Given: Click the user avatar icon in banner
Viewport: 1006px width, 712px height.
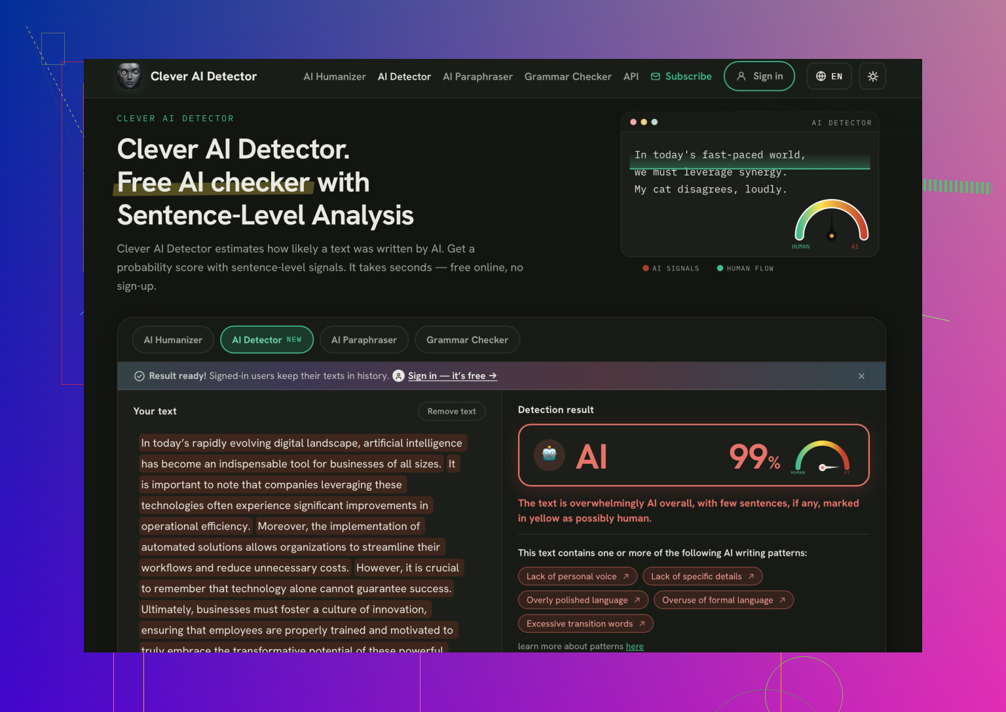Looking at the screenshot, I should tap(398, 376).
